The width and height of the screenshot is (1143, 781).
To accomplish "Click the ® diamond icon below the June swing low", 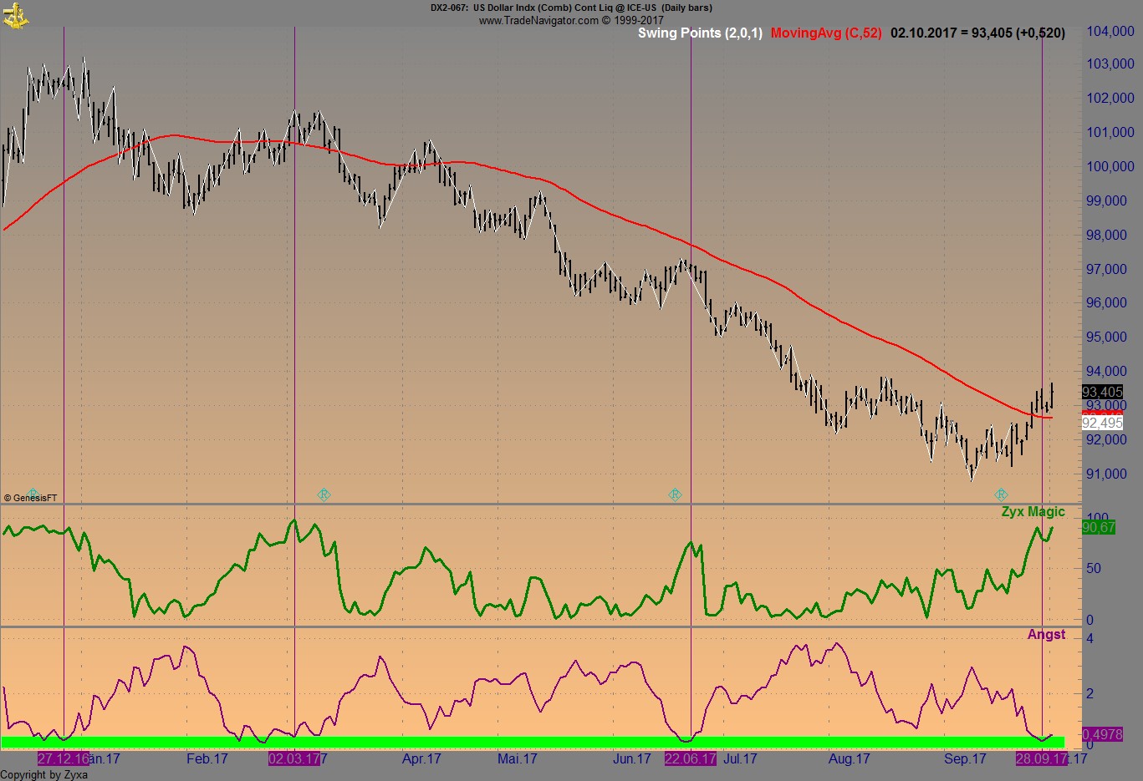I will point(675,494).
